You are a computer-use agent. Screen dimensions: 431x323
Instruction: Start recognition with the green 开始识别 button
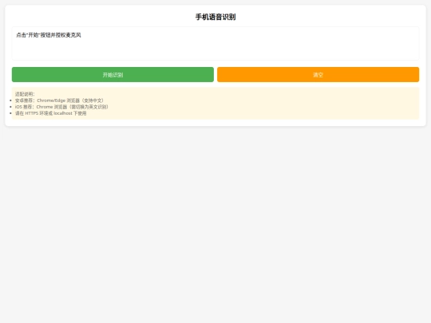113,74
